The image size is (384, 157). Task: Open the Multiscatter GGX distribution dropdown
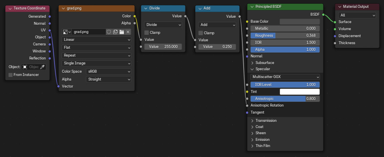coord(285,77)
